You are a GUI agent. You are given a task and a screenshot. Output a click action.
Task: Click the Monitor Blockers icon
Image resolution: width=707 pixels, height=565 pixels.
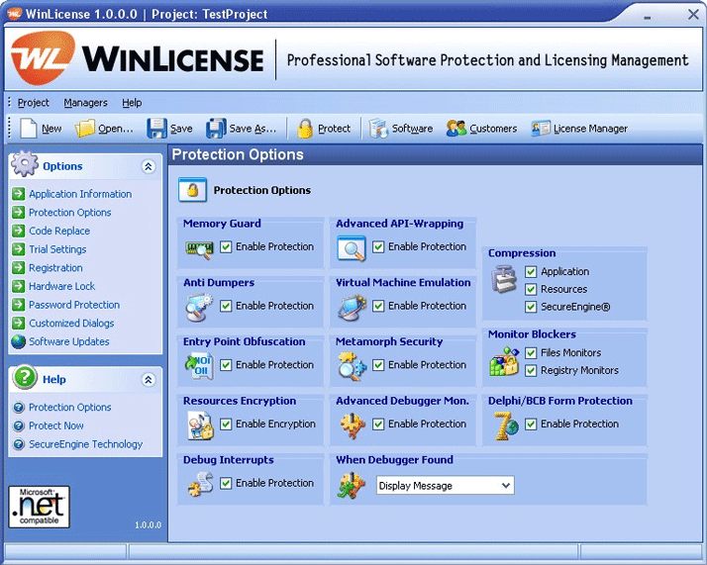point(504,361)
